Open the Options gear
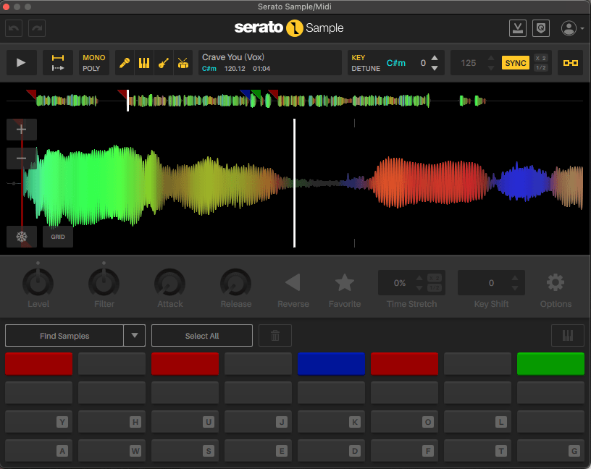Image resolution: width=591 pixels, height=469 pixels. (556, 282)
